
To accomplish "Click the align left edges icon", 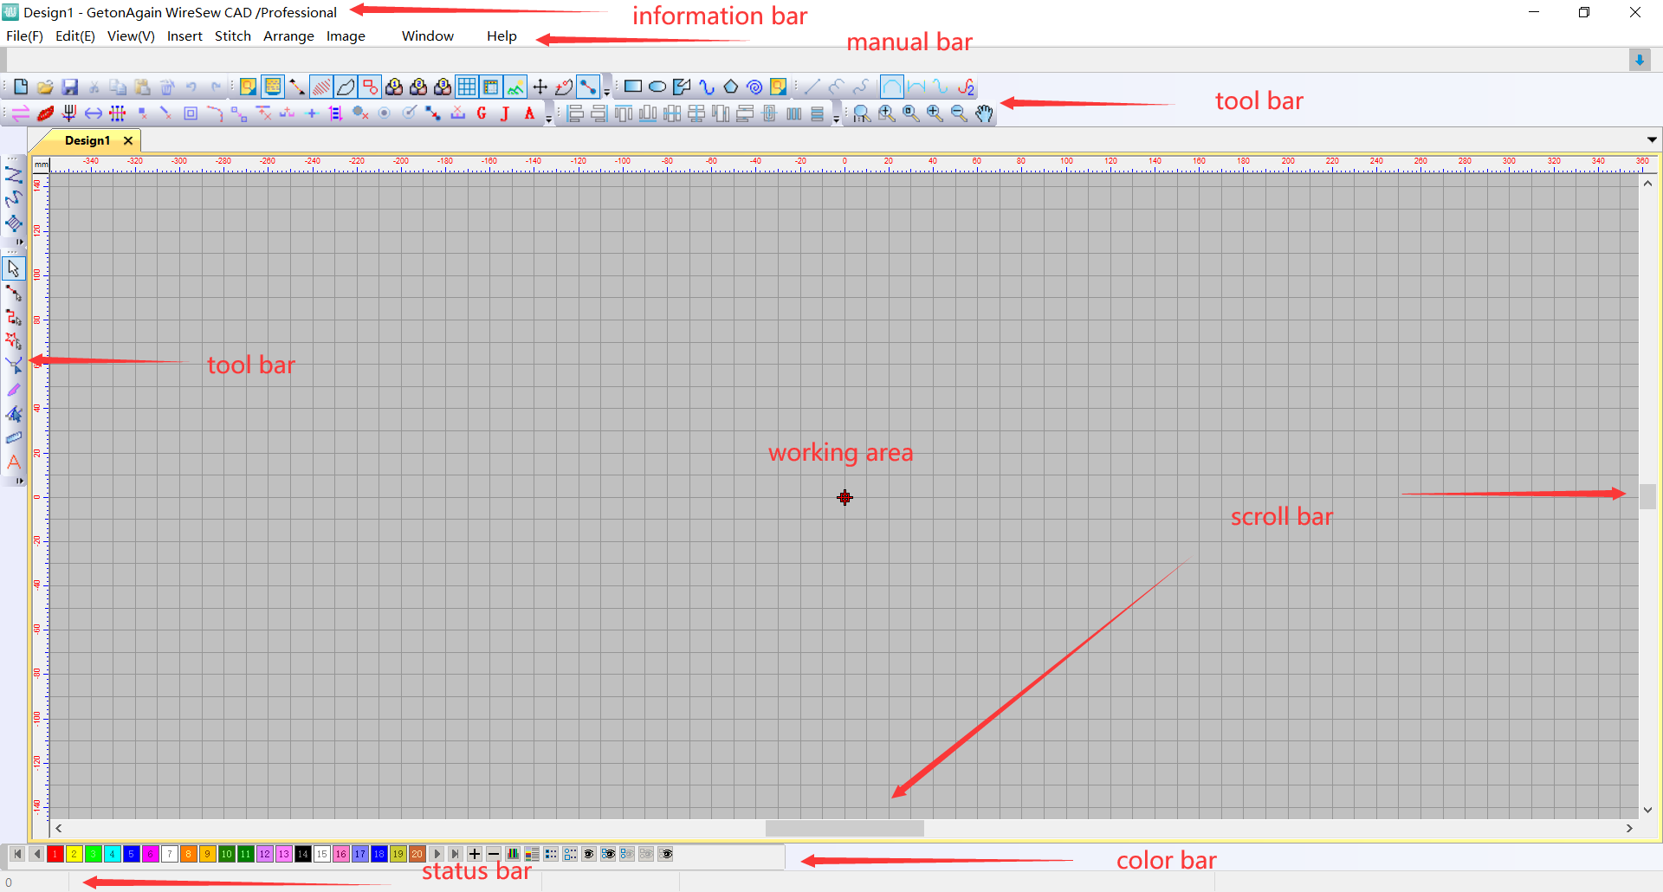I will [x=575, y=113].
